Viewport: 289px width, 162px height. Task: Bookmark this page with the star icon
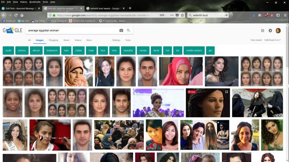tap(182, 15)
